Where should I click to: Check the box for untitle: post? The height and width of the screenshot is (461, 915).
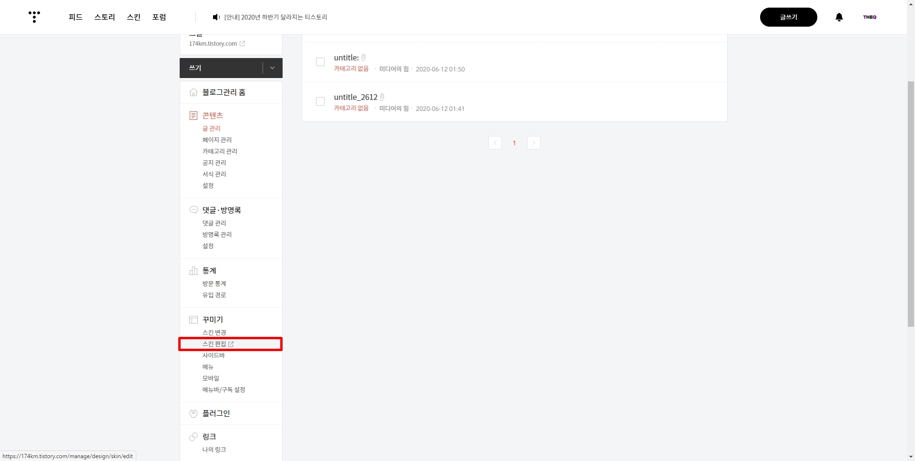(320, 62)
